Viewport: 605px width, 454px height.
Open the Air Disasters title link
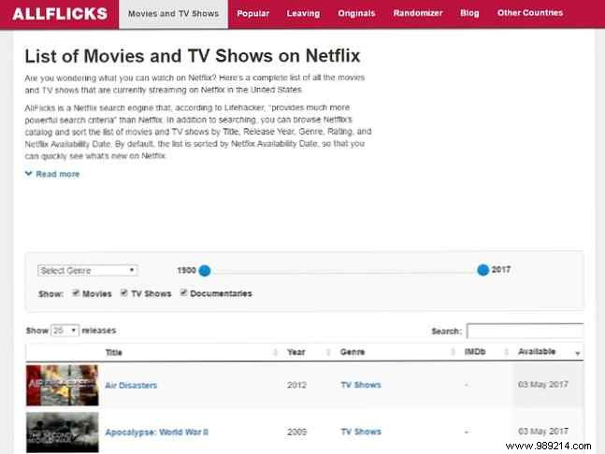point(131,386)
